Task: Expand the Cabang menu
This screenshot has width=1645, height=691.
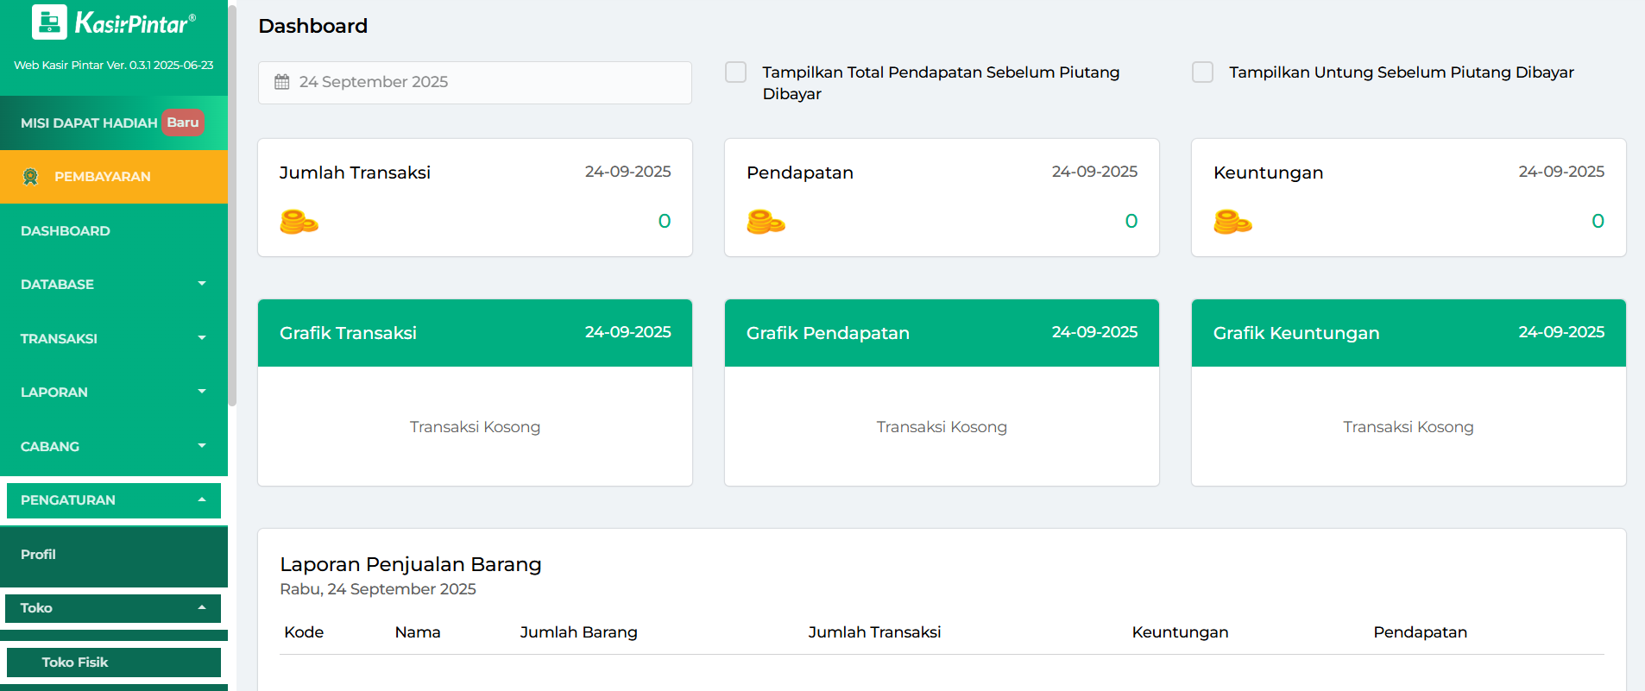Action: pyautogui.click(x=113, y=446)
